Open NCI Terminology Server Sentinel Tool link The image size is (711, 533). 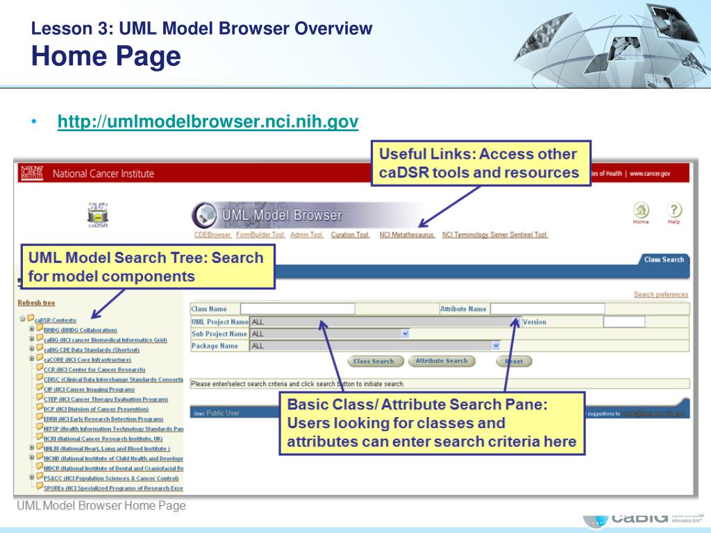pyautogui.click(x=494, y=235)
